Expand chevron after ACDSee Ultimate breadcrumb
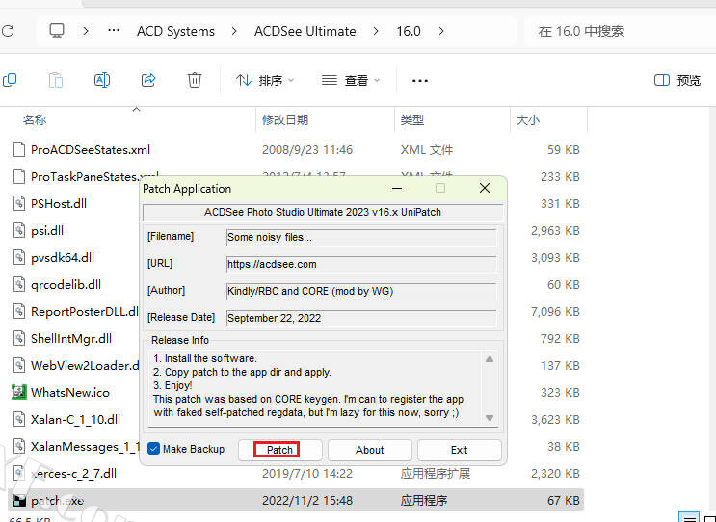716x522 pixels. coord(376,31)
